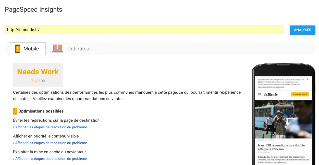Click the PageSpeed Insights page title
Image resolution: width=319 pixels, height=165 pixels.
pyautogui.click(x=33, y=10)
